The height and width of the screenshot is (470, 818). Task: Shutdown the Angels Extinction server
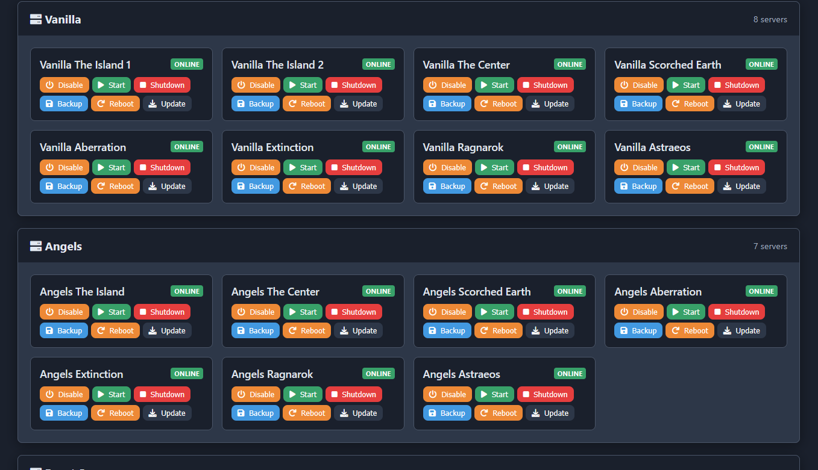pyautogui.click(x=162, y=394)
